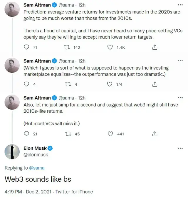Viewport: 188px width, 199px height.
Task: Open more options on second Sam Altman tweet
Action: [180, 61]
